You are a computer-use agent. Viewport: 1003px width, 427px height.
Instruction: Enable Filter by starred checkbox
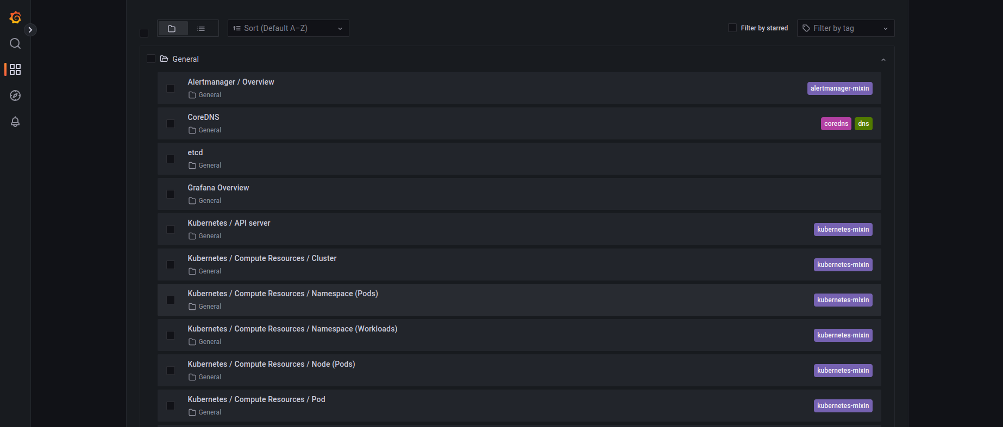click(732, 28)
